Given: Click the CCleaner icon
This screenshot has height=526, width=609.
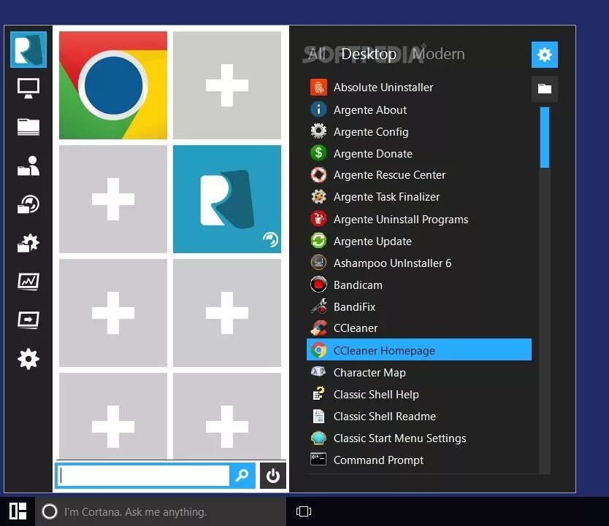Looking at the screenshot, I should click(x=318, y=328).
